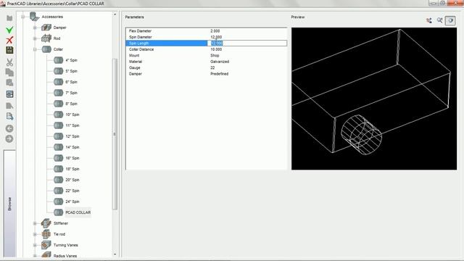This screenshot has width=464, height=261.
Task: Click the Gauge value 22
Action: (x=212, y=67)
